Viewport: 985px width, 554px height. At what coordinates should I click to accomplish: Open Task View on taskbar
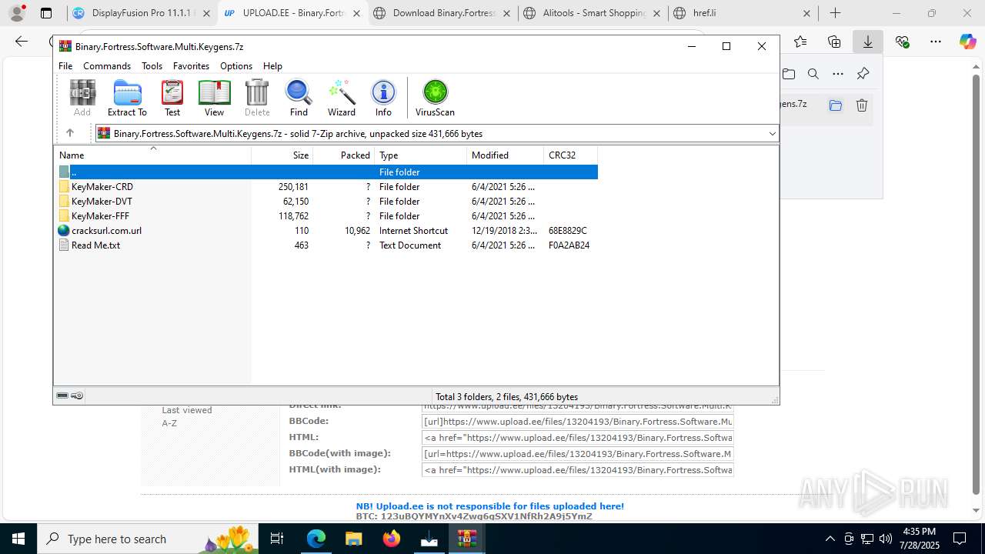278,539
